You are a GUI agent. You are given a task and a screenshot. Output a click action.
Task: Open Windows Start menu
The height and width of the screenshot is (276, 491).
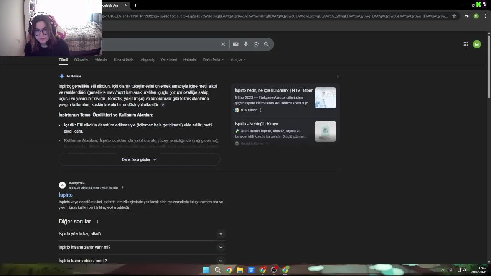pyautogui.click(x=206, y=270)
